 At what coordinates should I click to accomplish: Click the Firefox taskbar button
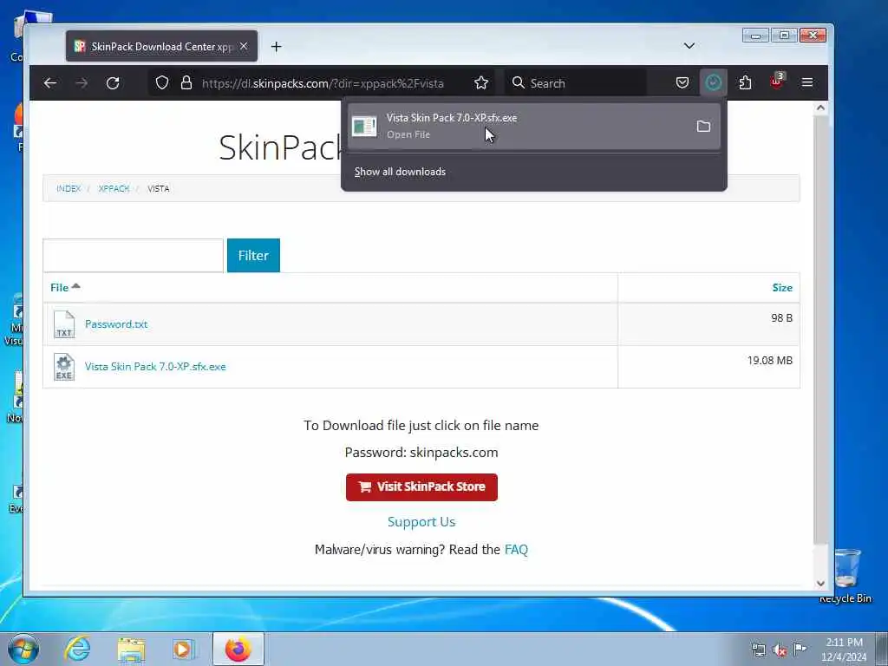pyautogui.click(x=238, y=649)
